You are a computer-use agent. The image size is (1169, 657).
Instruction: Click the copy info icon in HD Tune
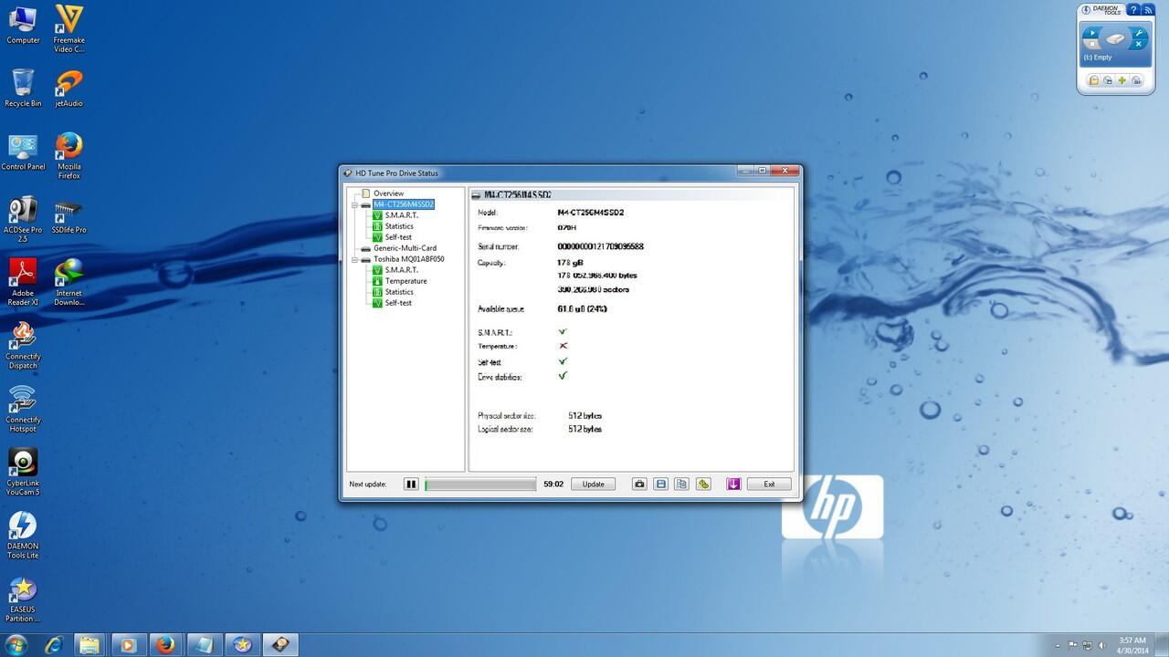click(681, 485)
